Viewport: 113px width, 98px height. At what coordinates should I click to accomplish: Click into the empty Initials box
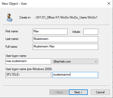pos(91,32)
